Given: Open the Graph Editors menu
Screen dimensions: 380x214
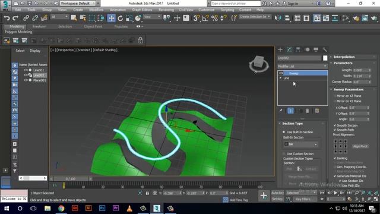Looking at the screenshot, I should pos(142,10).
